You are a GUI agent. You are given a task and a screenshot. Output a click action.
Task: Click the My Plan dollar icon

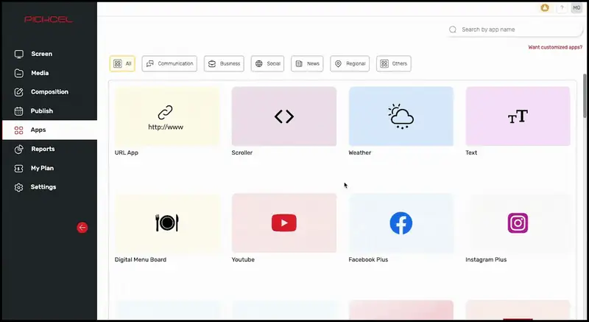pos(19,168)
